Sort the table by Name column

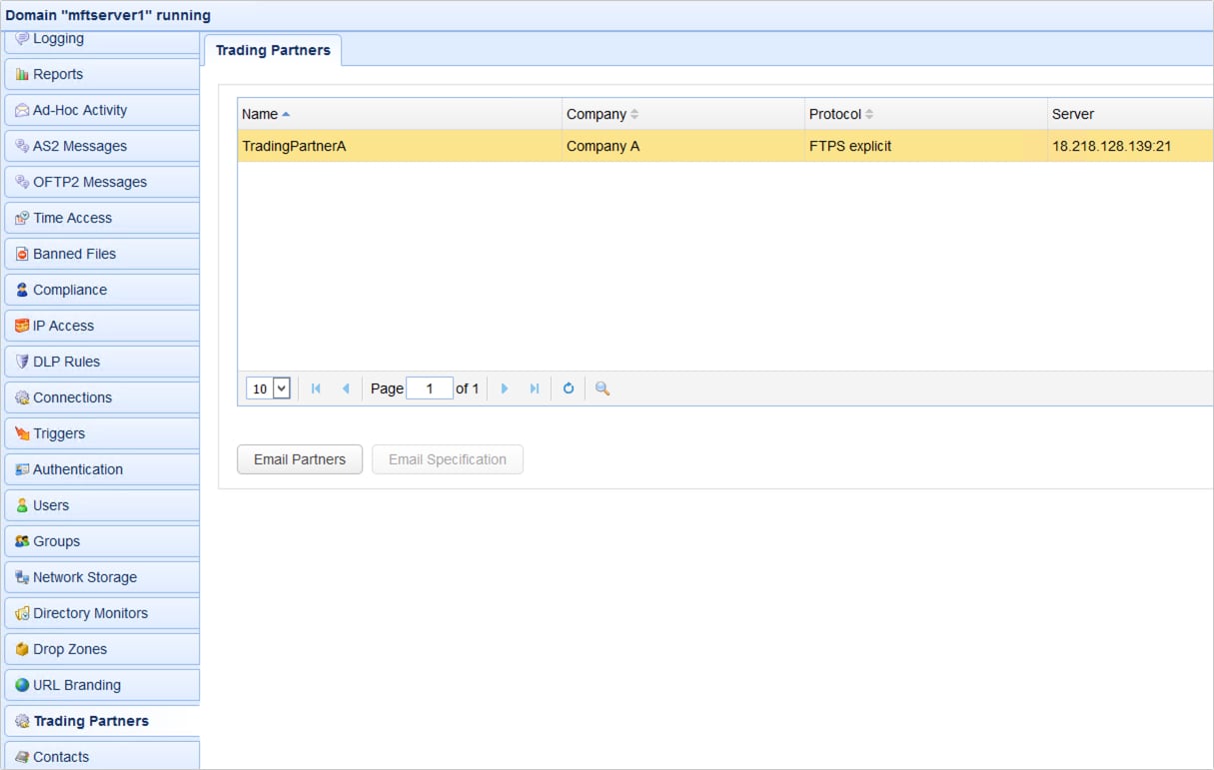[260, 114]
